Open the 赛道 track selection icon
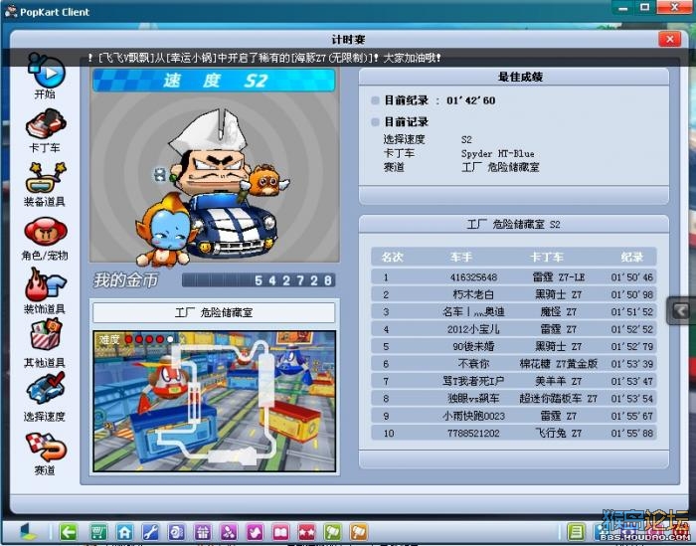The image size is (696, 546). coord(45,446)
